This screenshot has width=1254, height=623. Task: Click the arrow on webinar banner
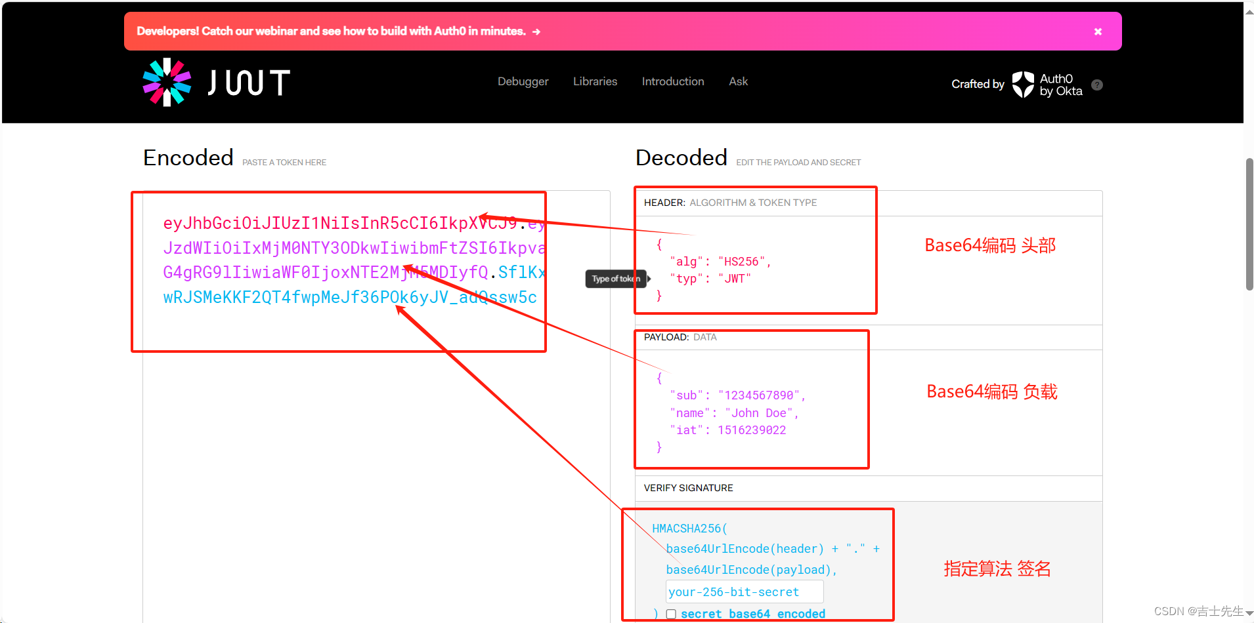point(536,31)
